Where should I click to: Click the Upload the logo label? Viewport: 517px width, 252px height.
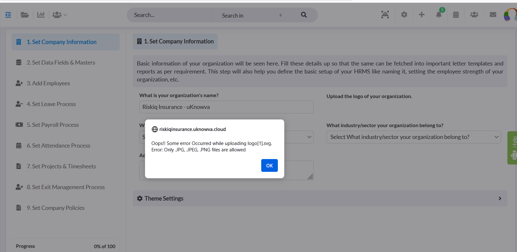tap(369, 96)
